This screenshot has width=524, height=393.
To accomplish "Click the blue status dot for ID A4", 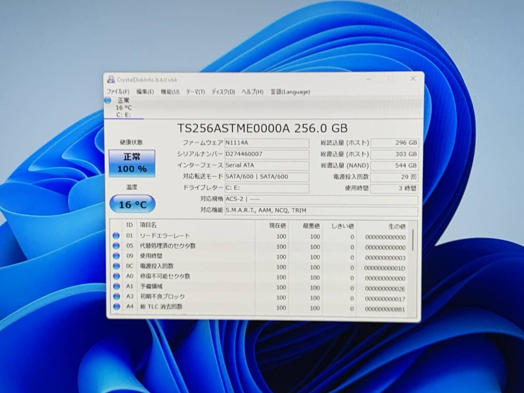I will [116, 307].
